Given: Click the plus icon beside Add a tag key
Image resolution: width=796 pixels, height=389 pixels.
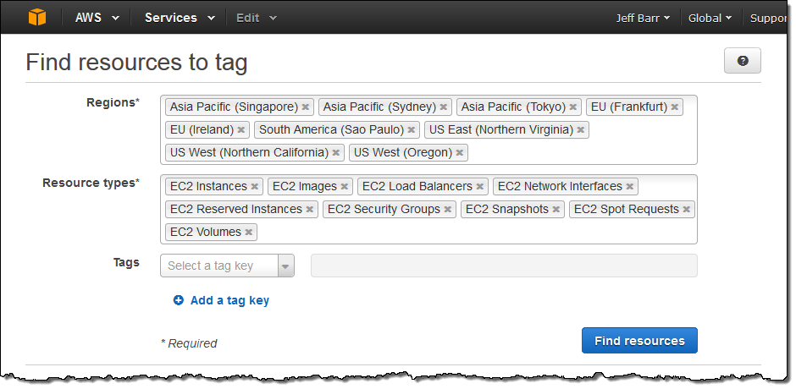Looking at the screenshot, I should (179, 300).
